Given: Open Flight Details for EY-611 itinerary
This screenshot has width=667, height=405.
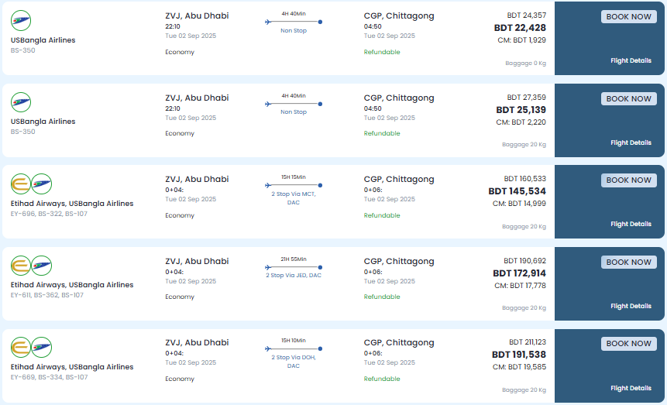Looking at the screenshot, I should coord(631,306).
